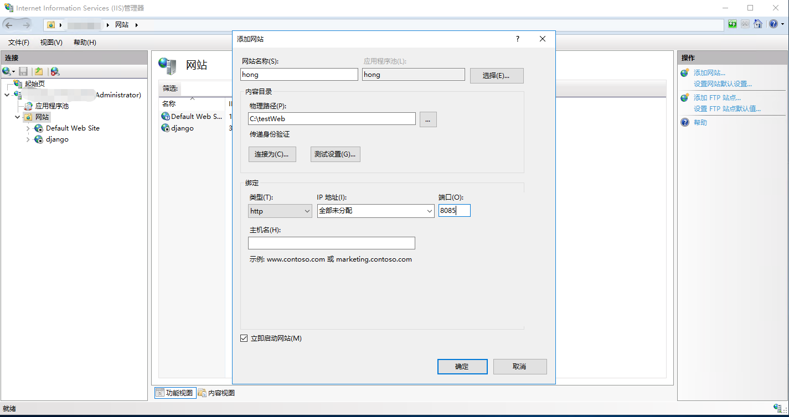
Task: Click the save icon in Connections toolbar
Action: (x=23, y=71)
